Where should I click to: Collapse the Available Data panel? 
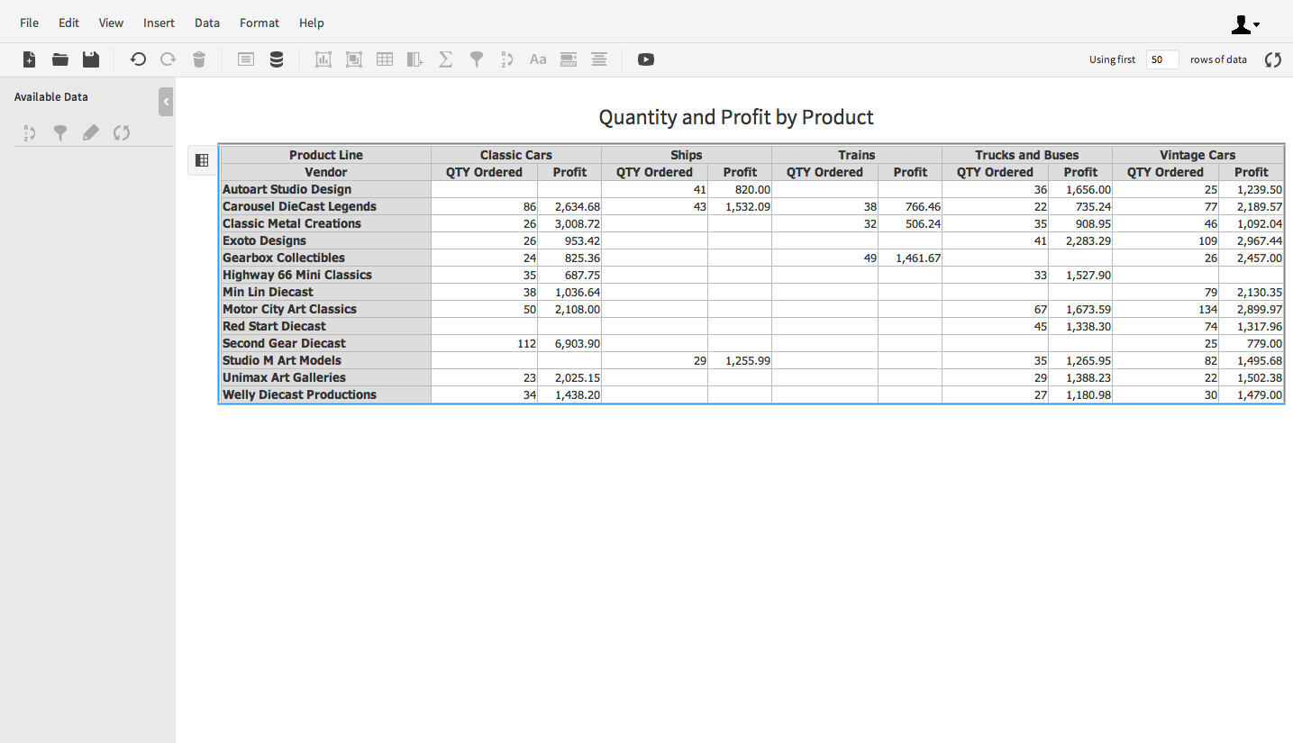click(166, 102)
